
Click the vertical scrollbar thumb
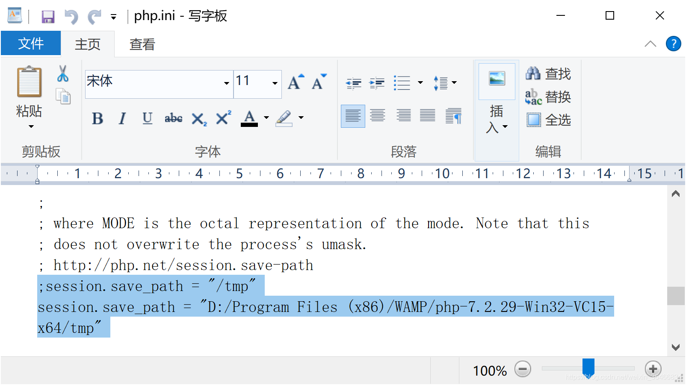point(676,296)
